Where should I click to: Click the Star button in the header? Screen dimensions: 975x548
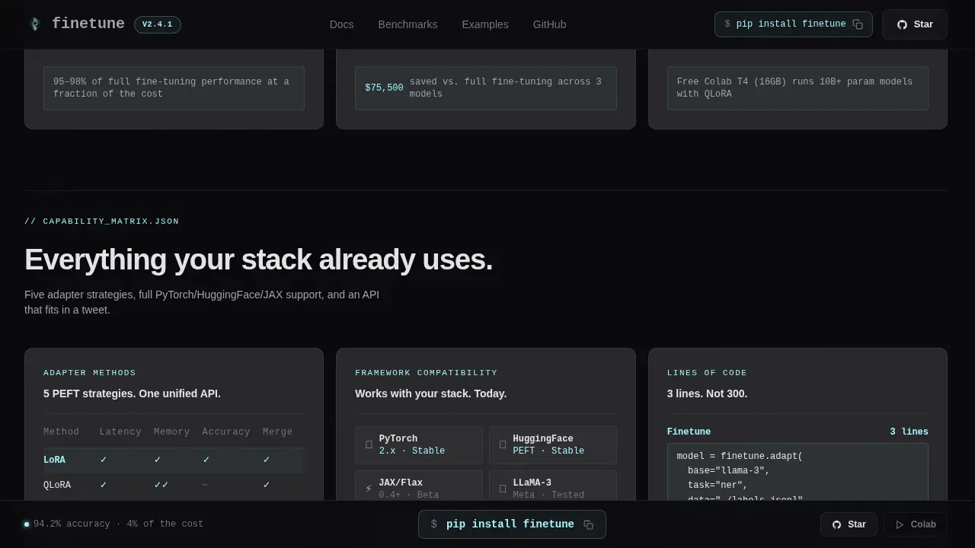(x=914, y=24)
